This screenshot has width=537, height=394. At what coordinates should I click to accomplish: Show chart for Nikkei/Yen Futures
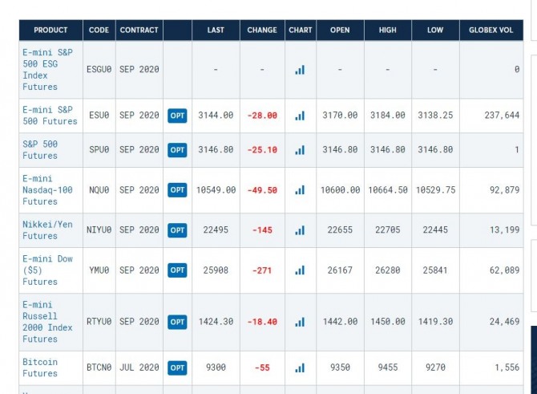[x=300, y=230]
